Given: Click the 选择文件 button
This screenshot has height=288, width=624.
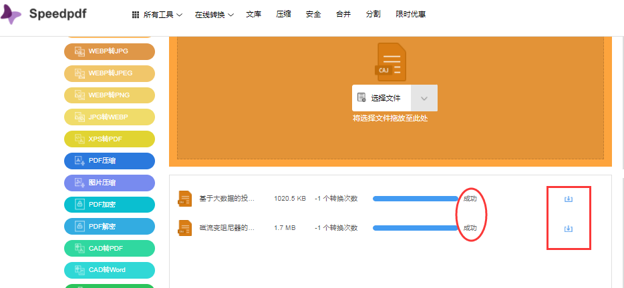Looking at the screenshot, I should coord(381,98).
